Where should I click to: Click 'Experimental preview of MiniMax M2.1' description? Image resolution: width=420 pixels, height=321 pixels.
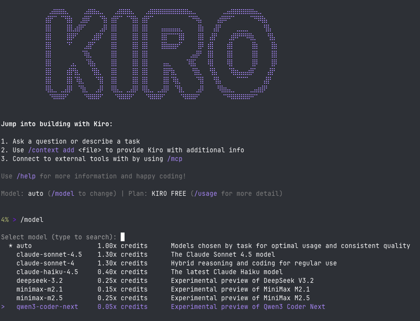click(x=240, y=290)
